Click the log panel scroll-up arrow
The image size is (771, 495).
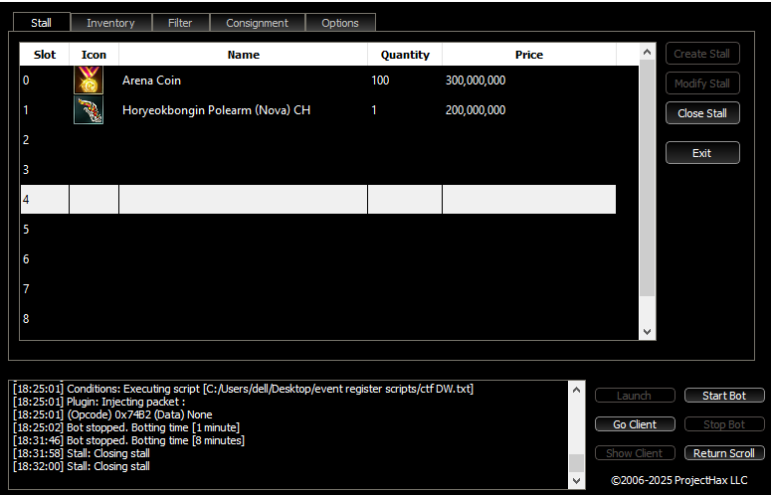[576, 390]
